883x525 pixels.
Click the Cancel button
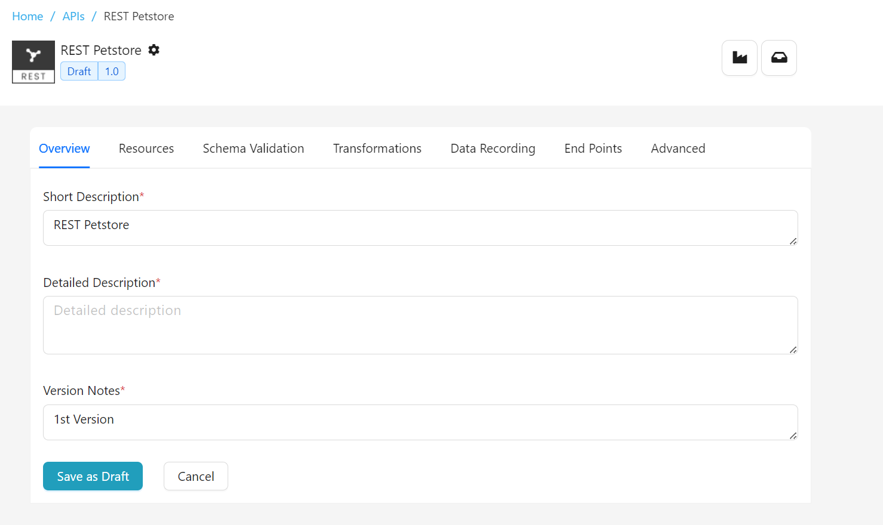tap(196, 476)
